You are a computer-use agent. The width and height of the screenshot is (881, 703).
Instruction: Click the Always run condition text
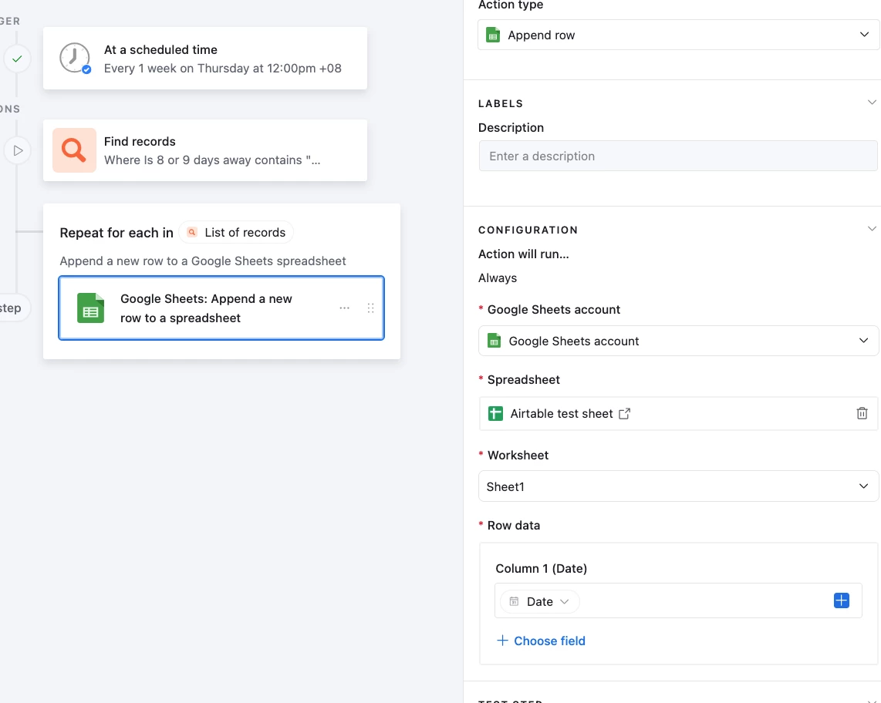(498, 278)
